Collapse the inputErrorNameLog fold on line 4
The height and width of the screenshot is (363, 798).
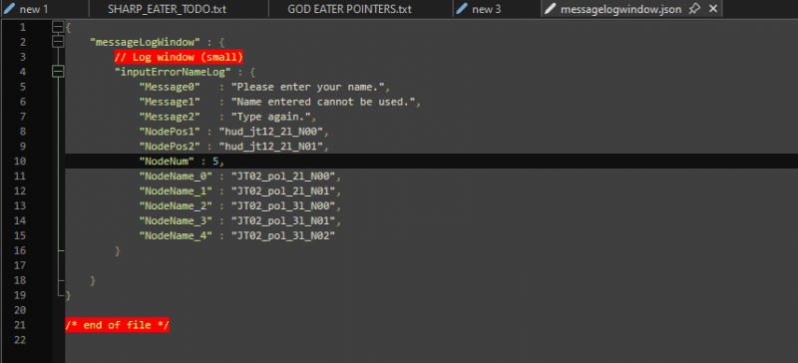[58, 72]
